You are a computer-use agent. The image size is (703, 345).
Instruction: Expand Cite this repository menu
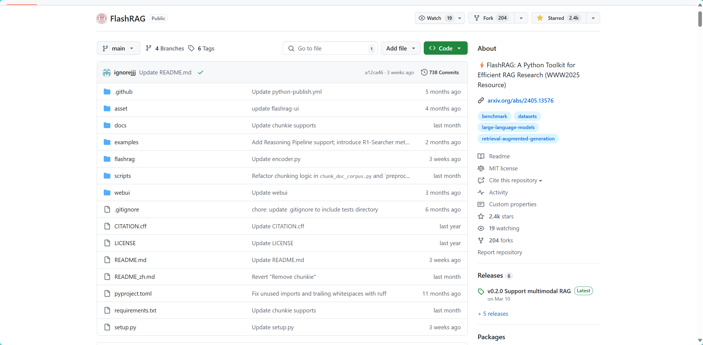click(x=515, y=180)
